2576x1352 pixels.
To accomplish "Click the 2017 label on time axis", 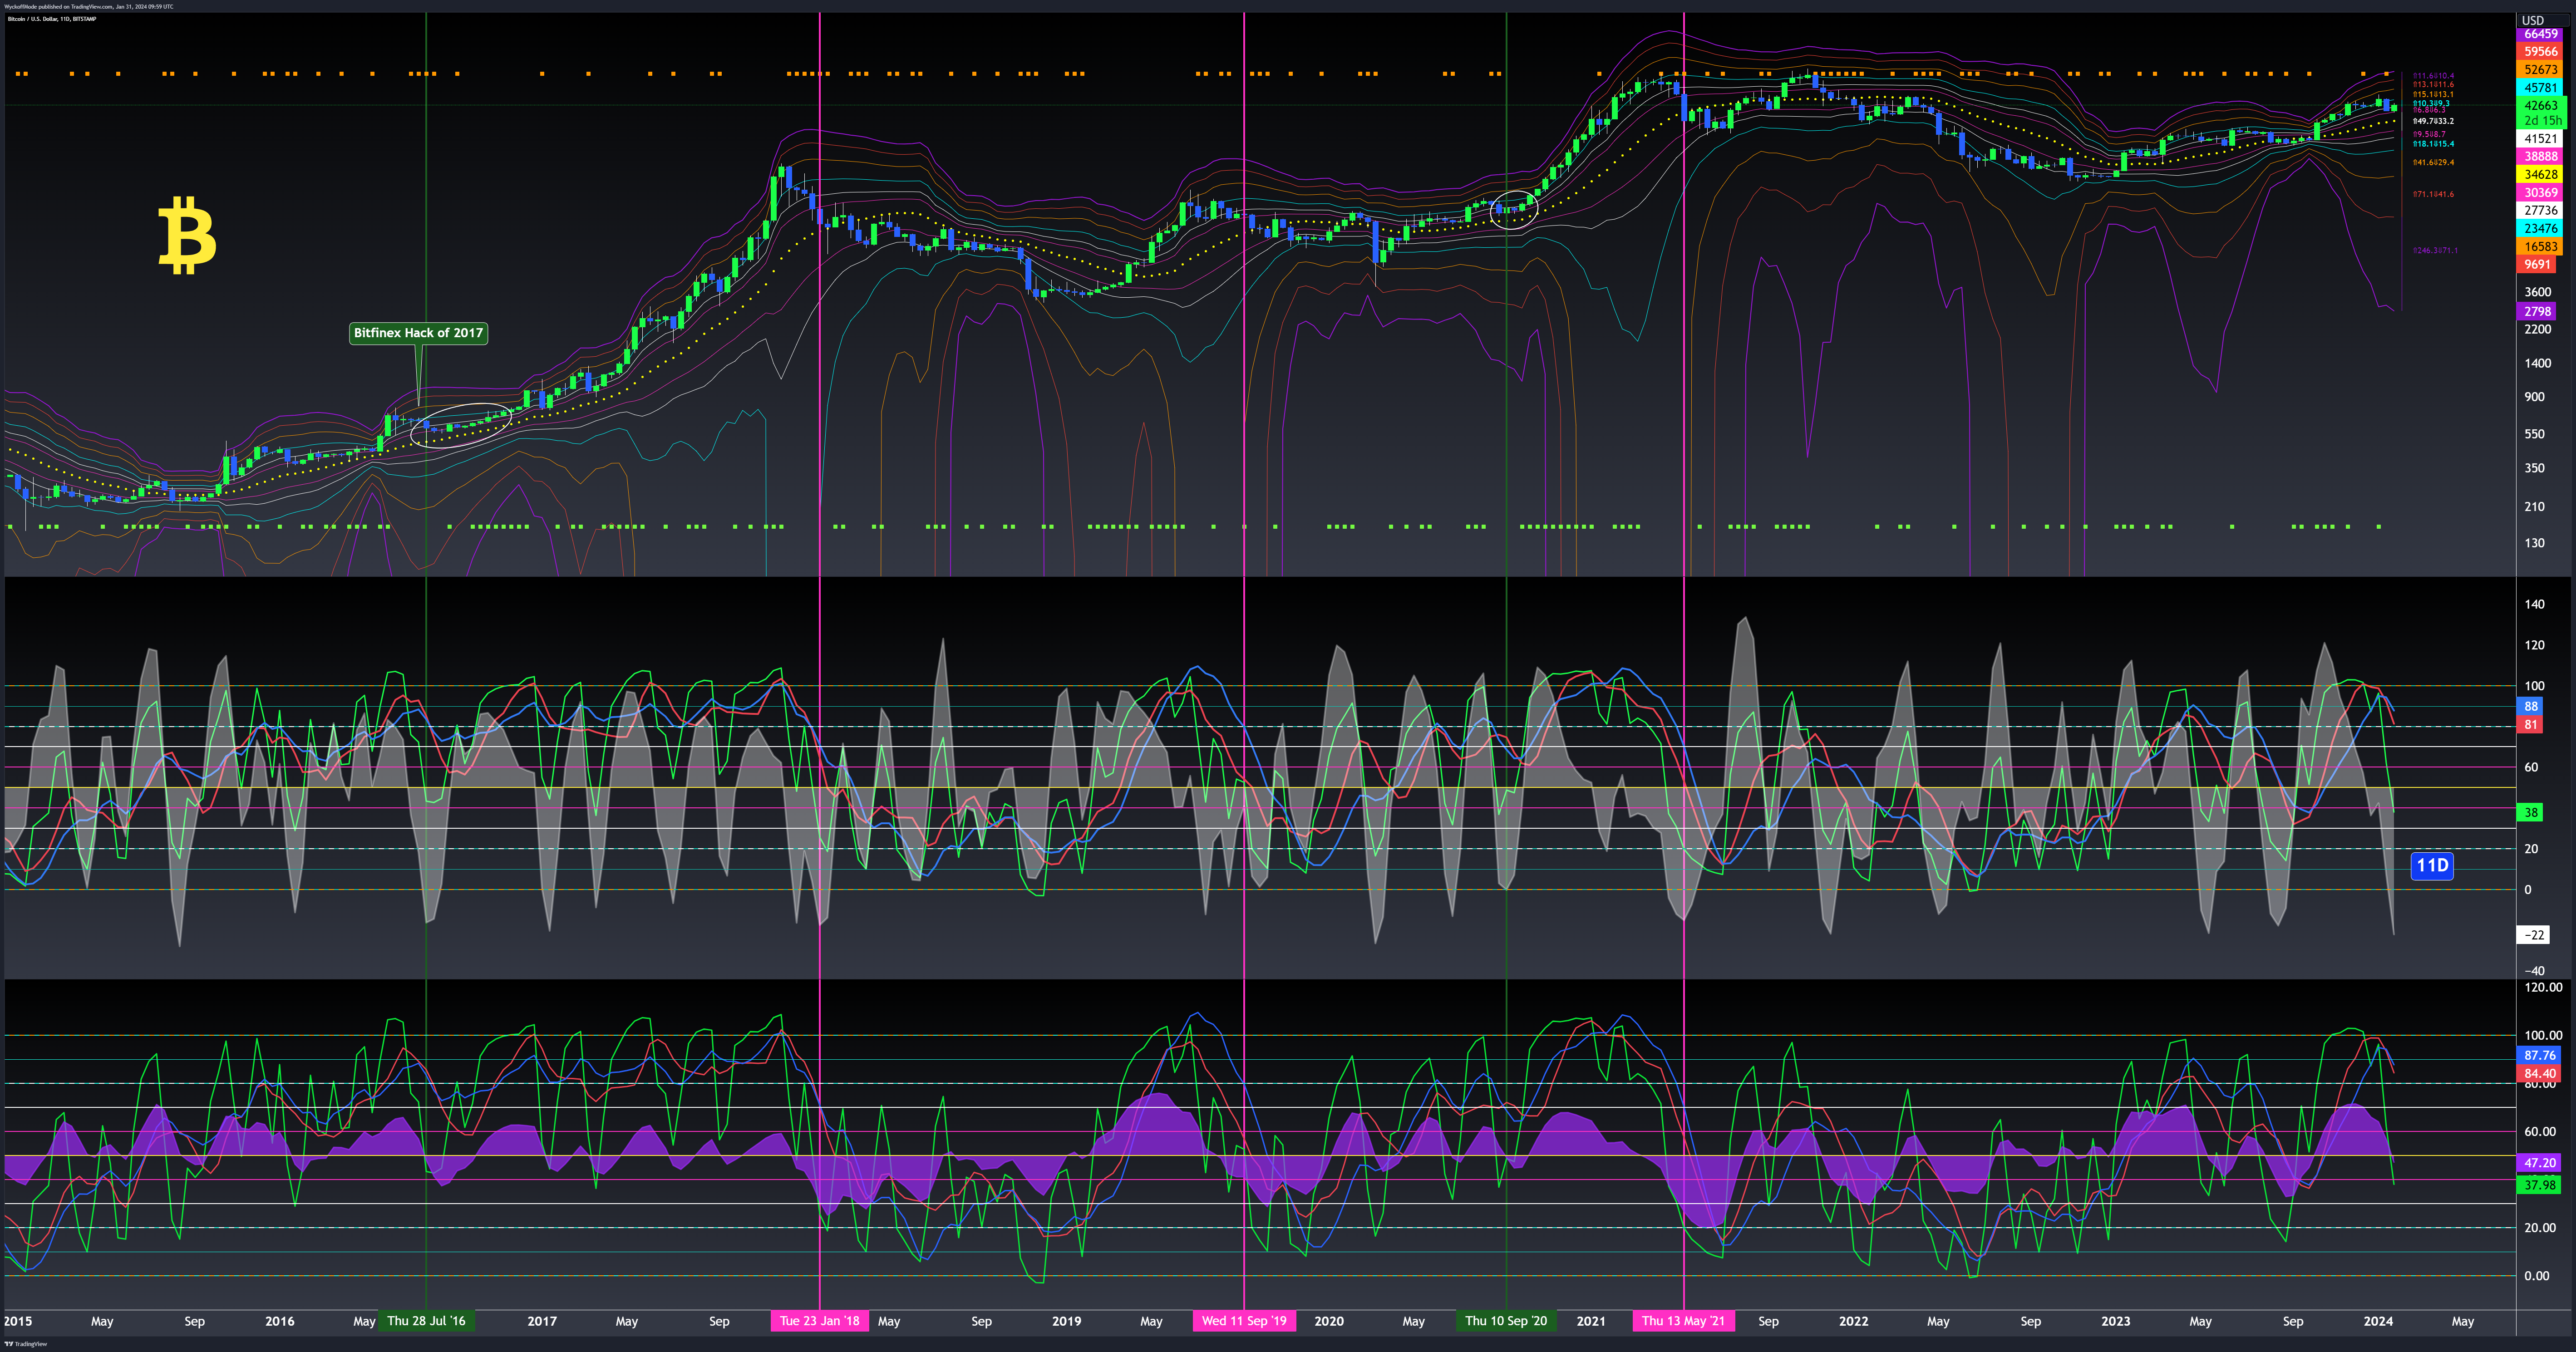I will point(542,1321).
